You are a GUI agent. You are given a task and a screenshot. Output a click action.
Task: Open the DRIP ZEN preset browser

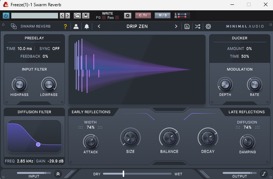[137, 26]
